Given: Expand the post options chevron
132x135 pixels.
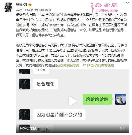Looking at the screenshot, I should pyautogui.click(x=127, y=3).
